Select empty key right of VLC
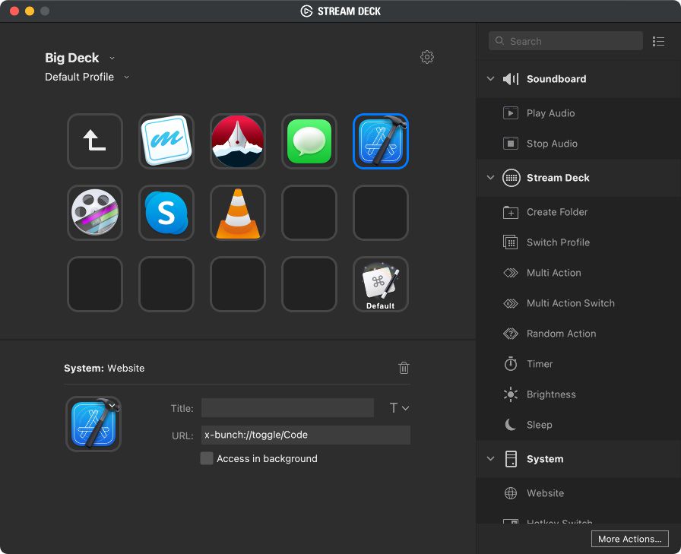Screen dimensions: 681x554 coord(309,213)
